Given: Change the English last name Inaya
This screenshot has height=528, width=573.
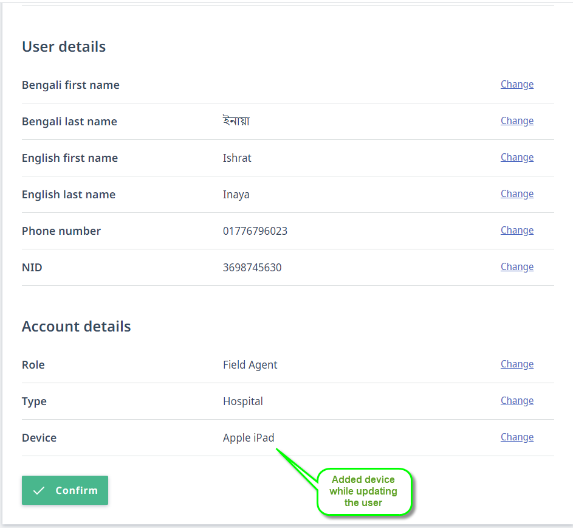Looking at the screenshot, I should [516, 193].
